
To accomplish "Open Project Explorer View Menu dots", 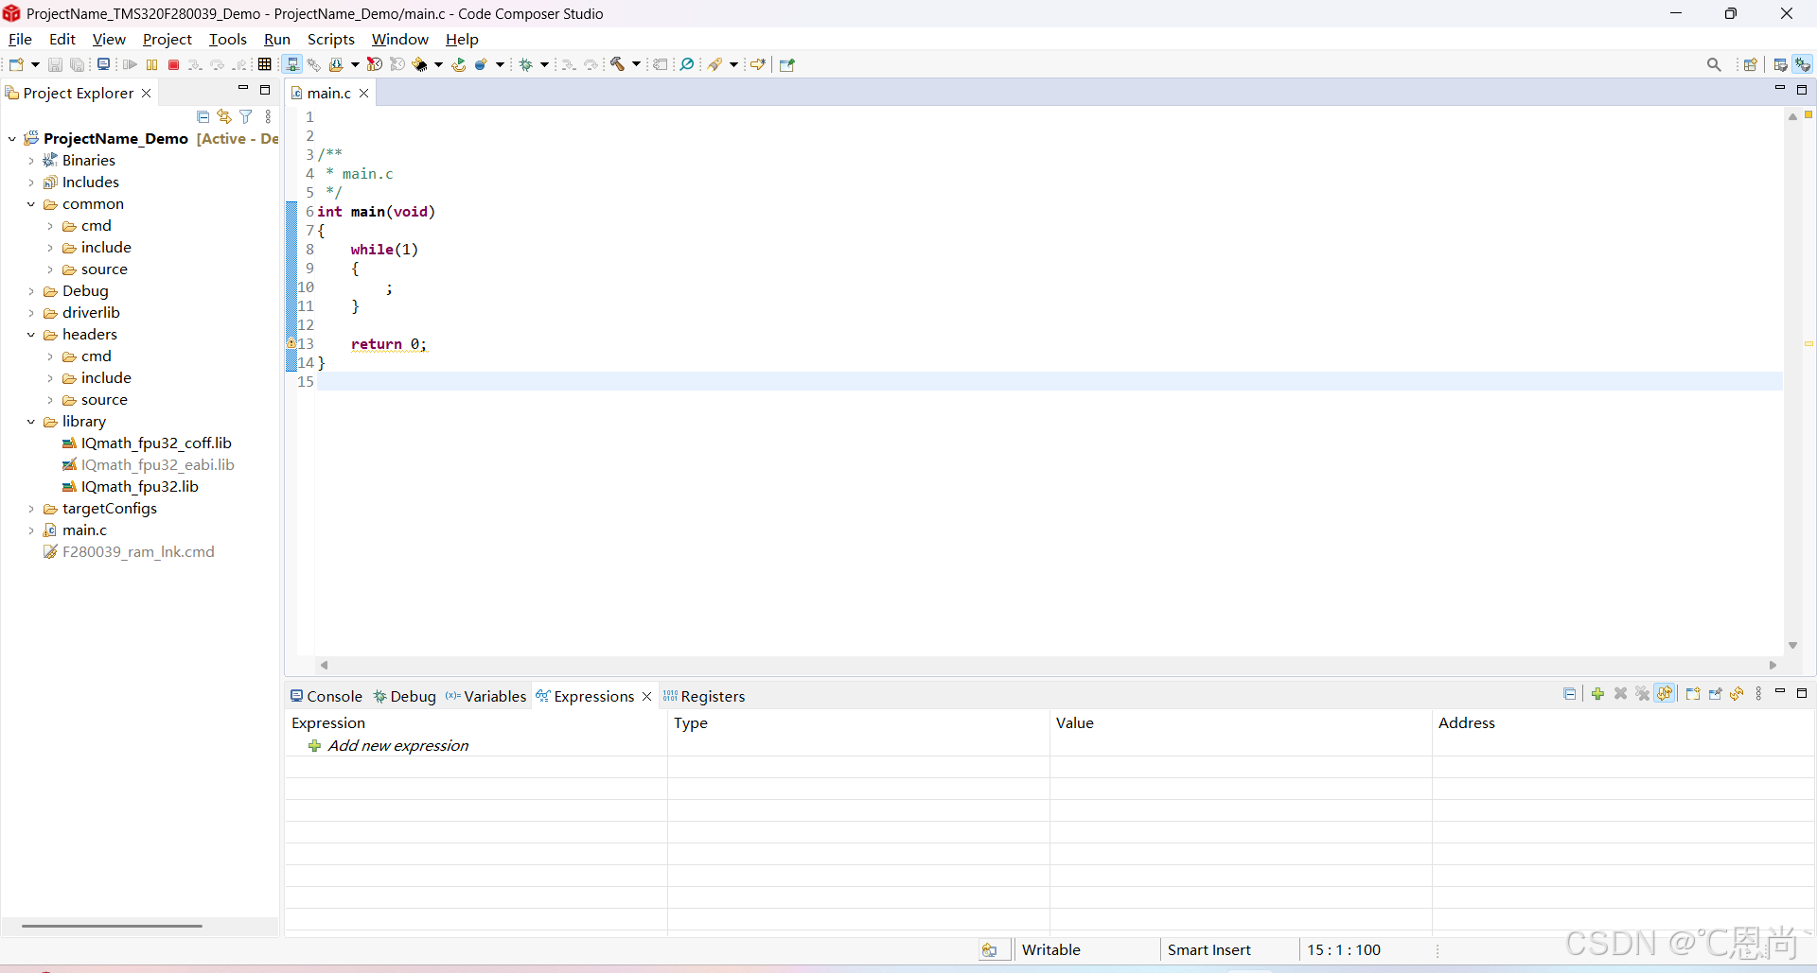I will pyautogui.click(x=269, y=116).
